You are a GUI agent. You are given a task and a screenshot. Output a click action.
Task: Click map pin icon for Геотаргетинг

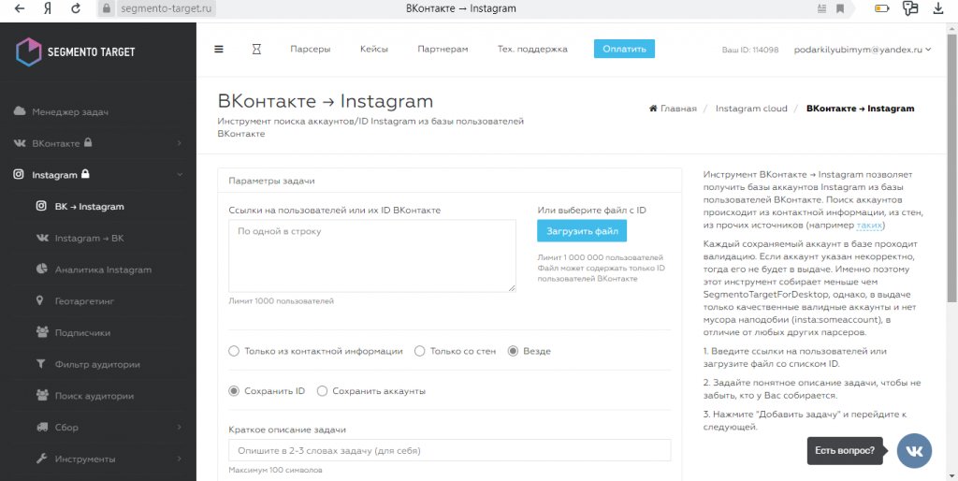[x=40, y=300]
